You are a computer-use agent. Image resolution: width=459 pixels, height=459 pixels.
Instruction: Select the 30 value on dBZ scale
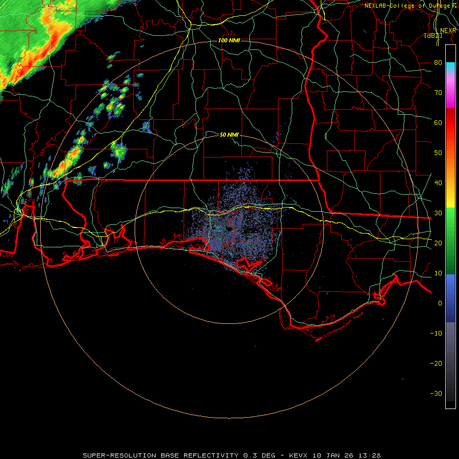tap(438, 213)
